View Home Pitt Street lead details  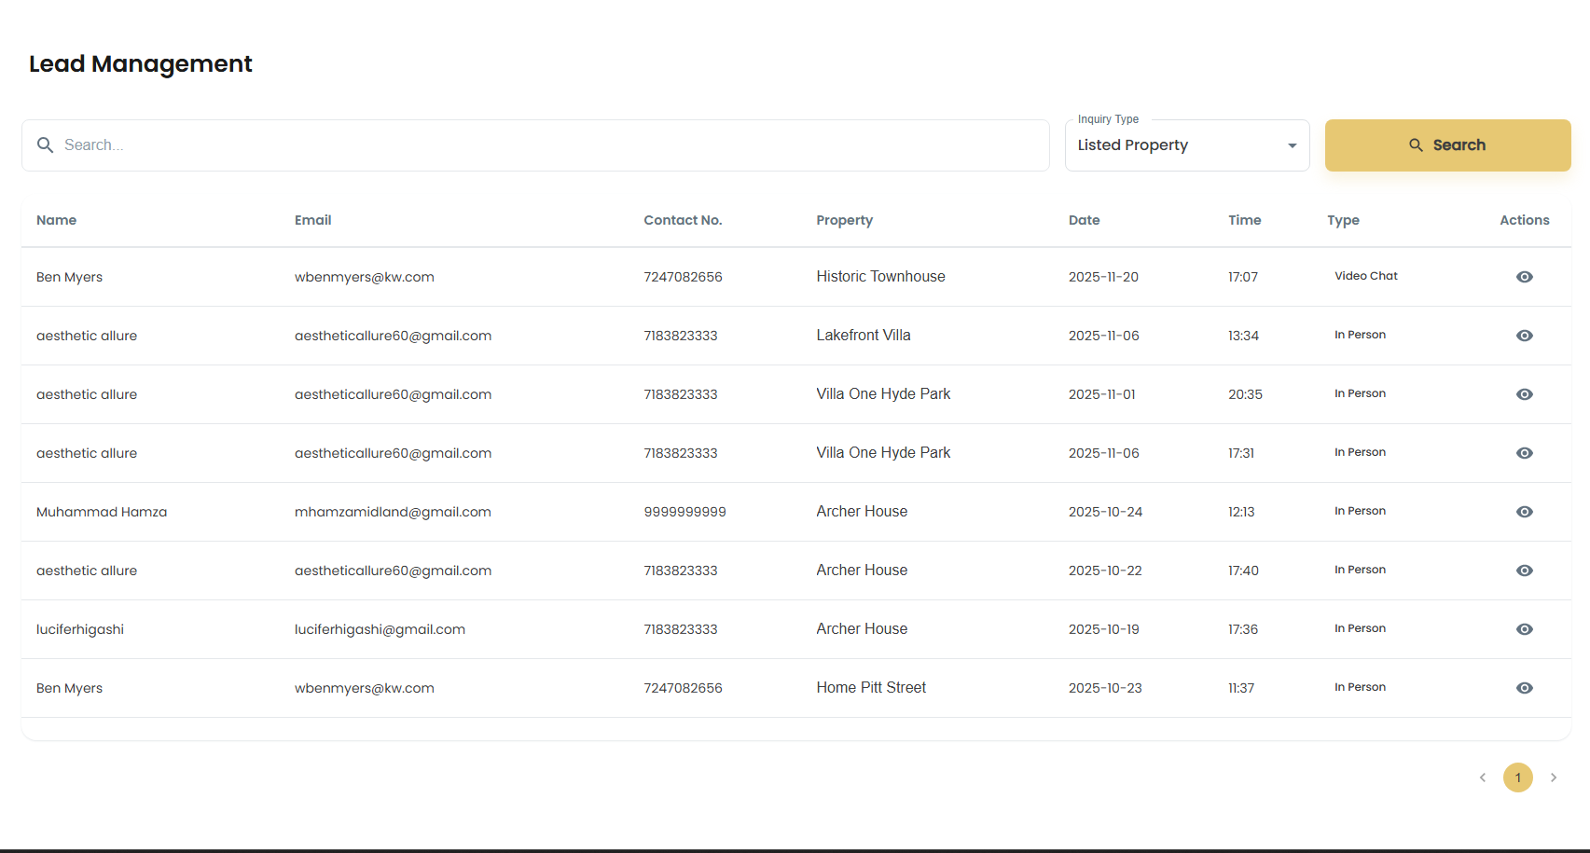(1524, 688)
